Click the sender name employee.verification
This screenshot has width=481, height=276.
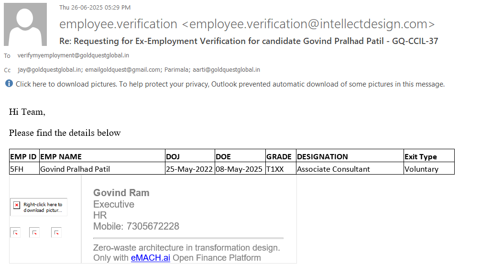[x=118, y=24]
